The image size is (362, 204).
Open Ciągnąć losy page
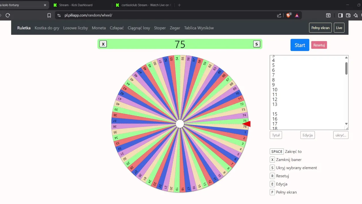click(139, 28)
